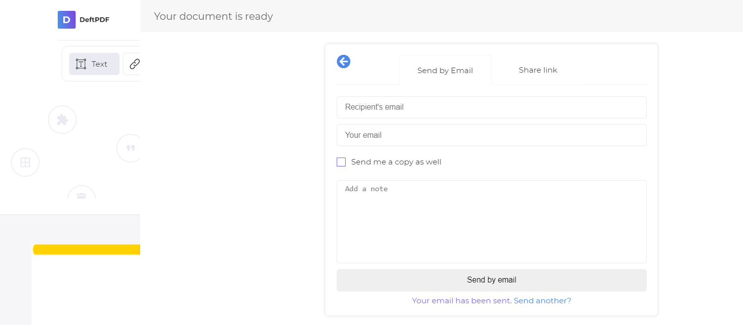
Task: Click the Your email field
Action: pos(491,135)
